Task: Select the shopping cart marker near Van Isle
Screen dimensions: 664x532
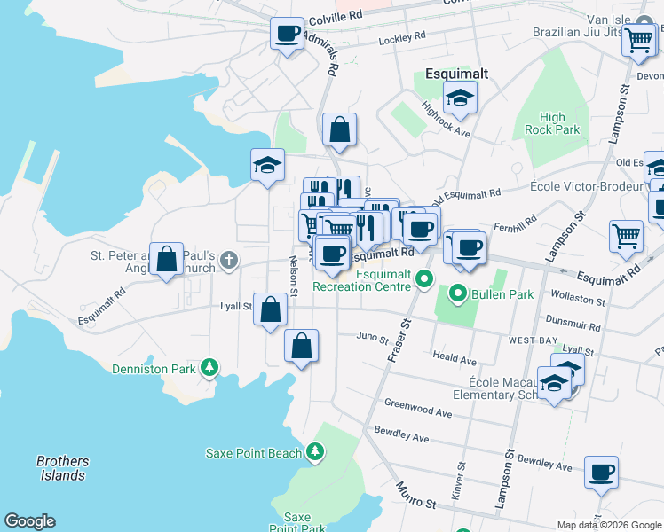Action: click(638, 43)
